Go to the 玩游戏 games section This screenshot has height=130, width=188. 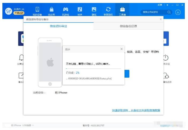coord(66,11)
